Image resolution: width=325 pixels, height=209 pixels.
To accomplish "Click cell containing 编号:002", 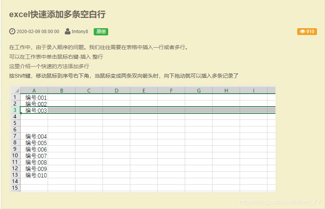I will [34, 104].
